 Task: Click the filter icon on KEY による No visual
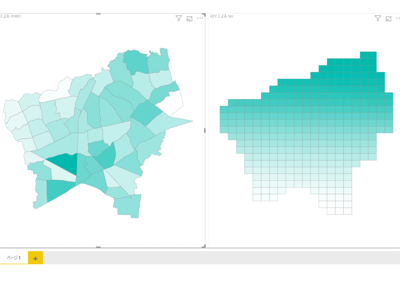(x=377, y=18)
